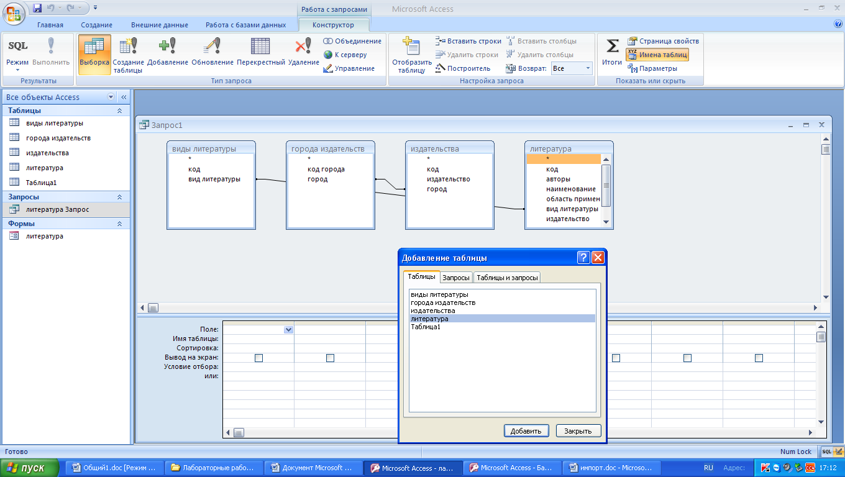
Task: Toggle Имена таблиц row
Action: point(657,55)
